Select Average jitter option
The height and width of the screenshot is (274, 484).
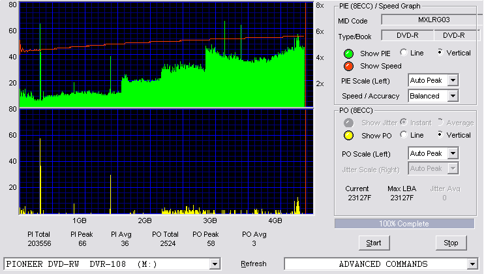tap(440, 122)
